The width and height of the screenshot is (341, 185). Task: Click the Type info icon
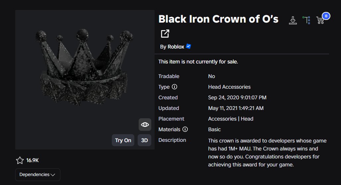coord(174,87)
